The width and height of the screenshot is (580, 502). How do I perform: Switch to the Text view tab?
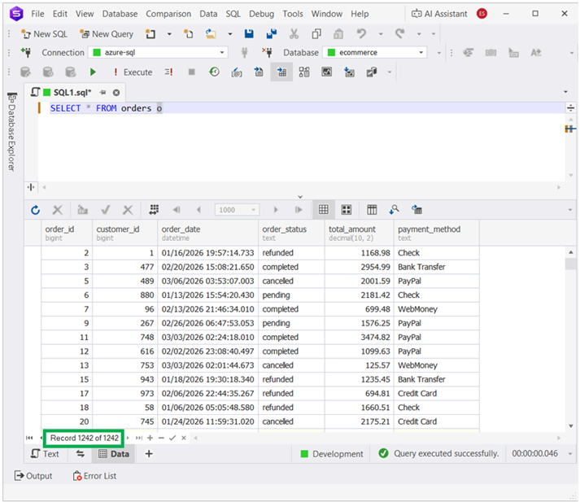[45, 454]
